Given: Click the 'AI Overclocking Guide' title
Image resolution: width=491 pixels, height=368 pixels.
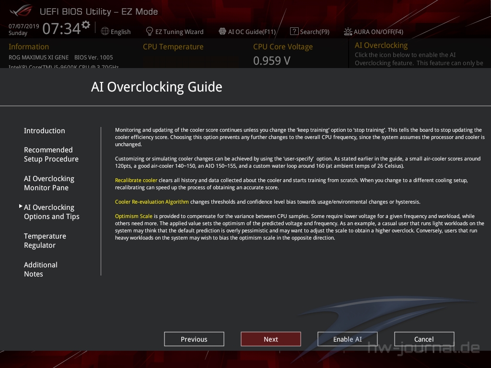Looking at the screenshot, I should click(x=157, y=87).
